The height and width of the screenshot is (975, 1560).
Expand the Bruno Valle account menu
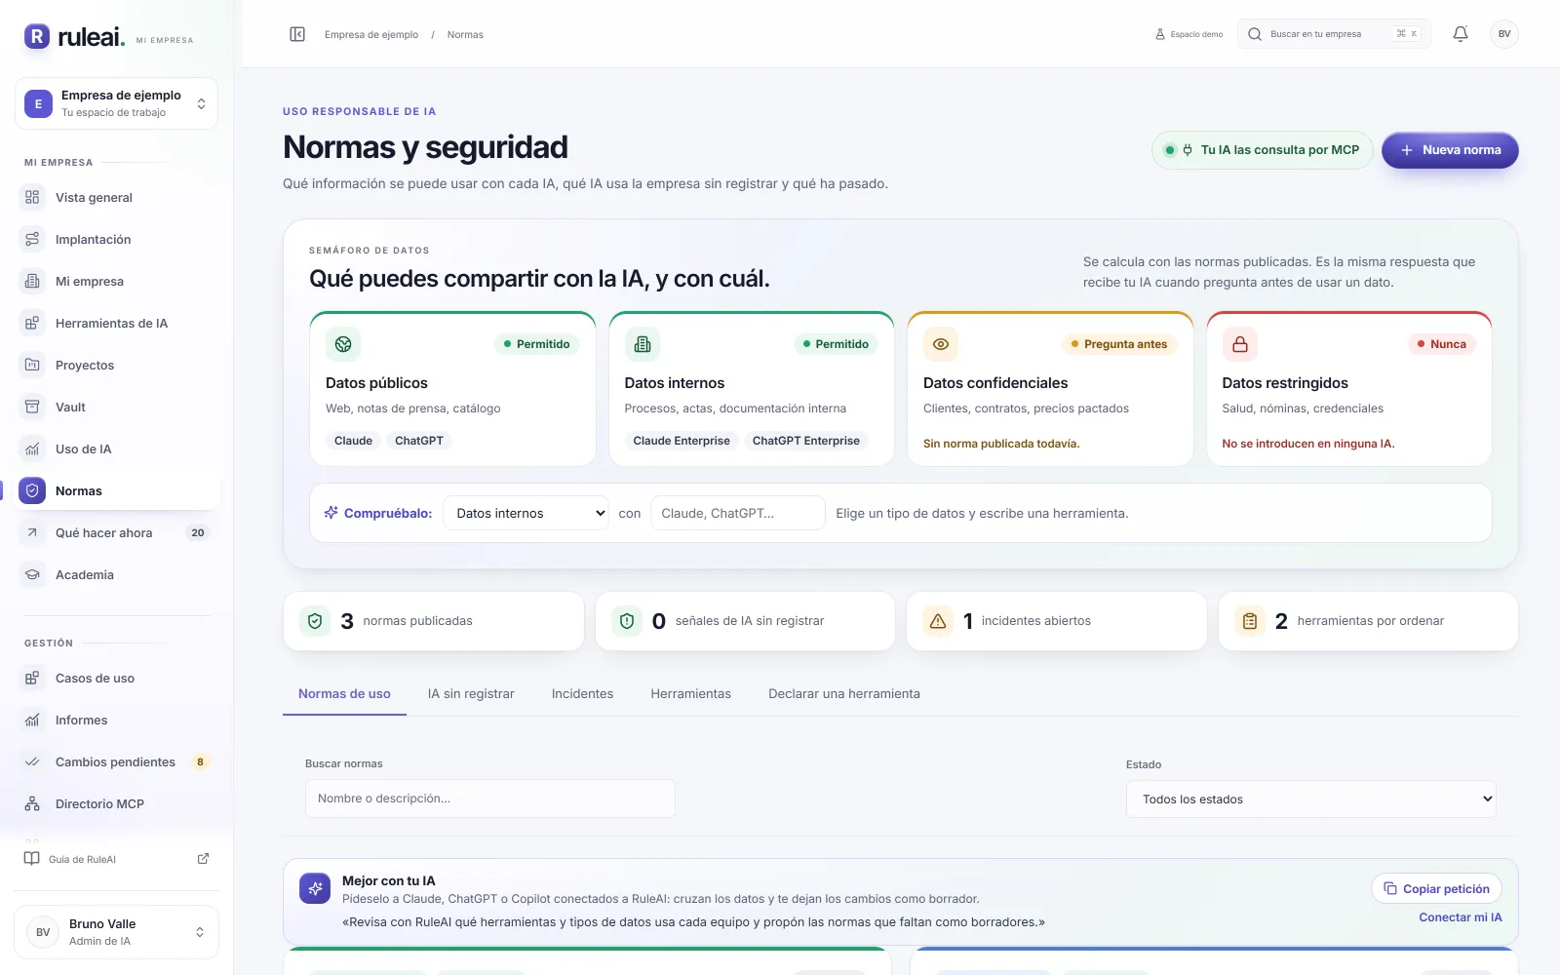(x=116, y=932)
